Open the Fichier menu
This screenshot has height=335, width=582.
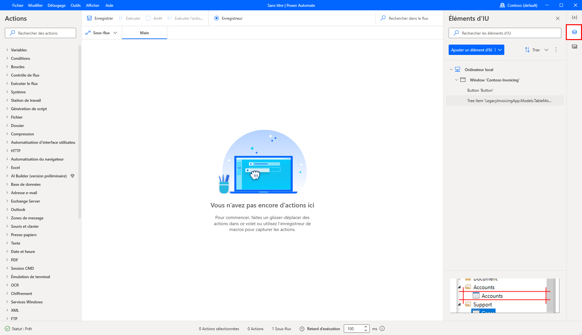(17, 5)
